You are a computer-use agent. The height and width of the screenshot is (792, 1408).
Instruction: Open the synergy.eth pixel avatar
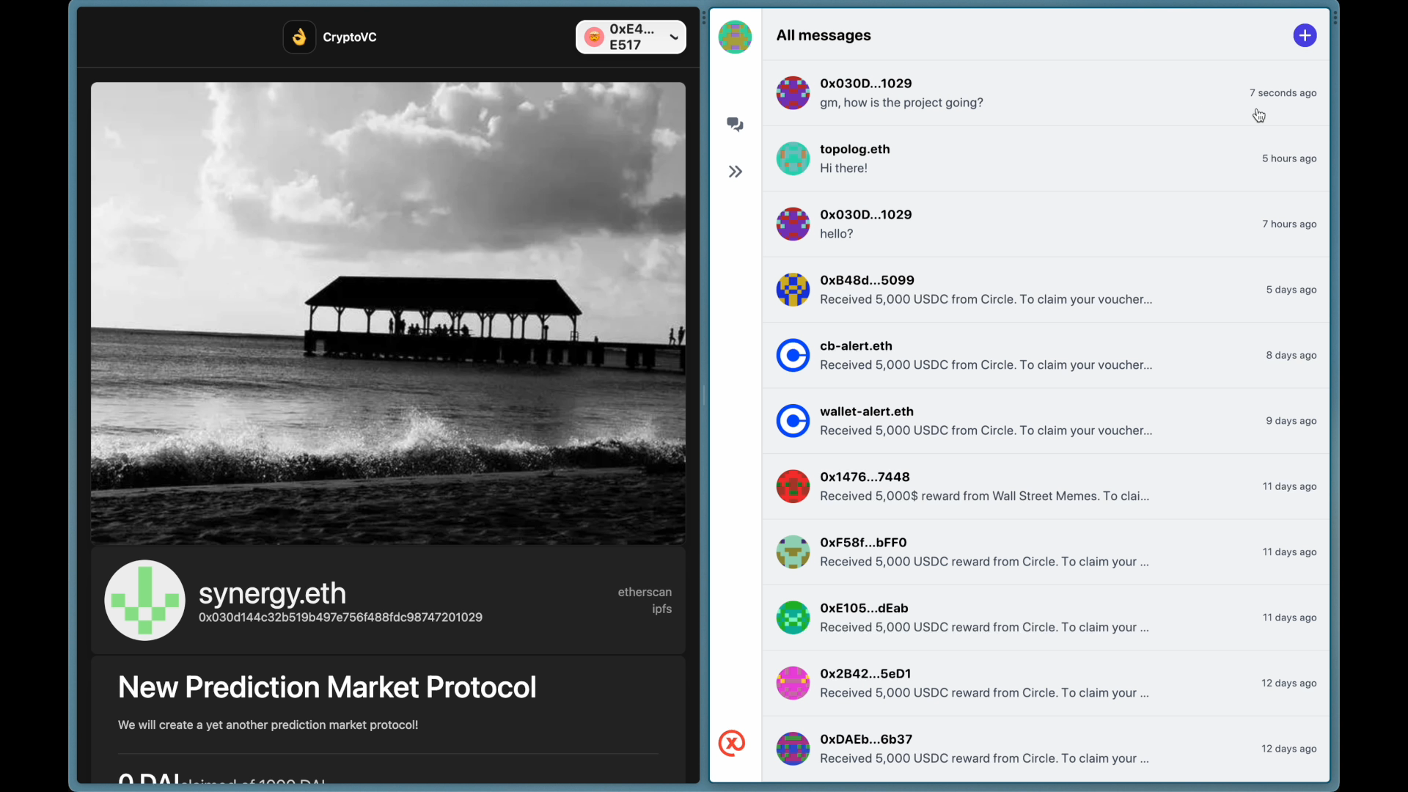click(x=144, y=600)
